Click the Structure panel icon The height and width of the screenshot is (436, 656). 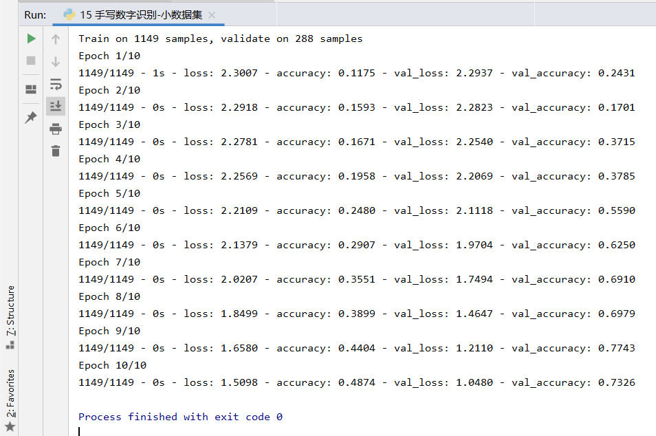(x=10, y=345)
